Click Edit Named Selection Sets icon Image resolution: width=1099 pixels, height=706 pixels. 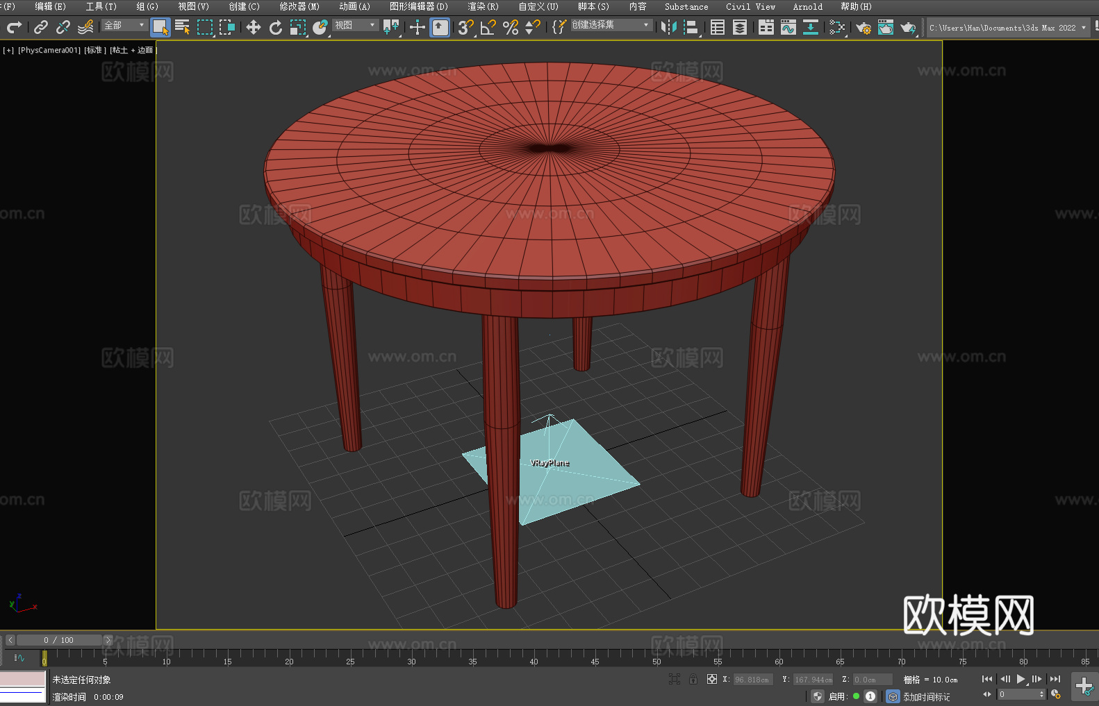click(559, 27)
